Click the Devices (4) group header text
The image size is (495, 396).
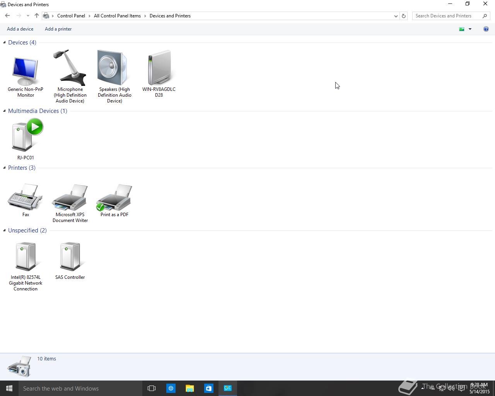[22, 42]
